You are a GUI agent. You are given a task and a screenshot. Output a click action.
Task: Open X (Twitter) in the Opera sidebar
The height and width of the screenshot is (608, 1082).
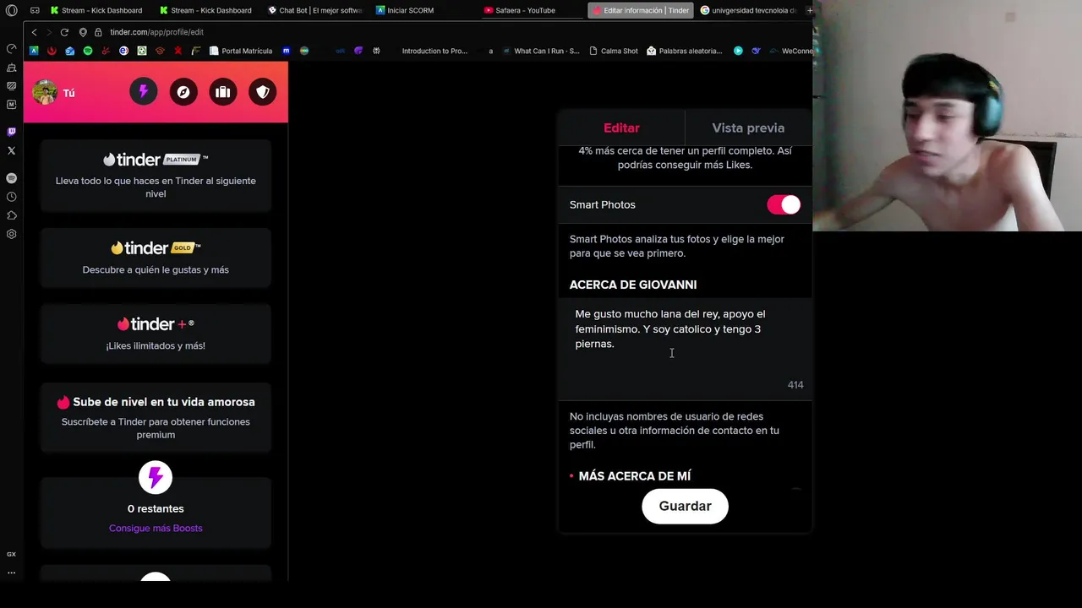pyautogui.click(x=11, y=150)
